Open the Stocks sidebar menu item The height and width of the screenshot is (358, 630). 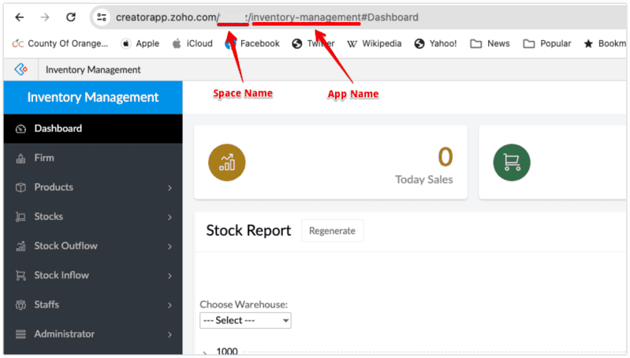[x=49, y=217]
